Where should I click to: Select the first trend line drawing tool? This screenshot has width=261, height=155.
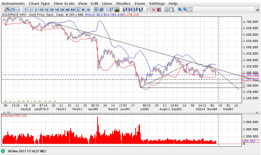[x=125, y=10]
